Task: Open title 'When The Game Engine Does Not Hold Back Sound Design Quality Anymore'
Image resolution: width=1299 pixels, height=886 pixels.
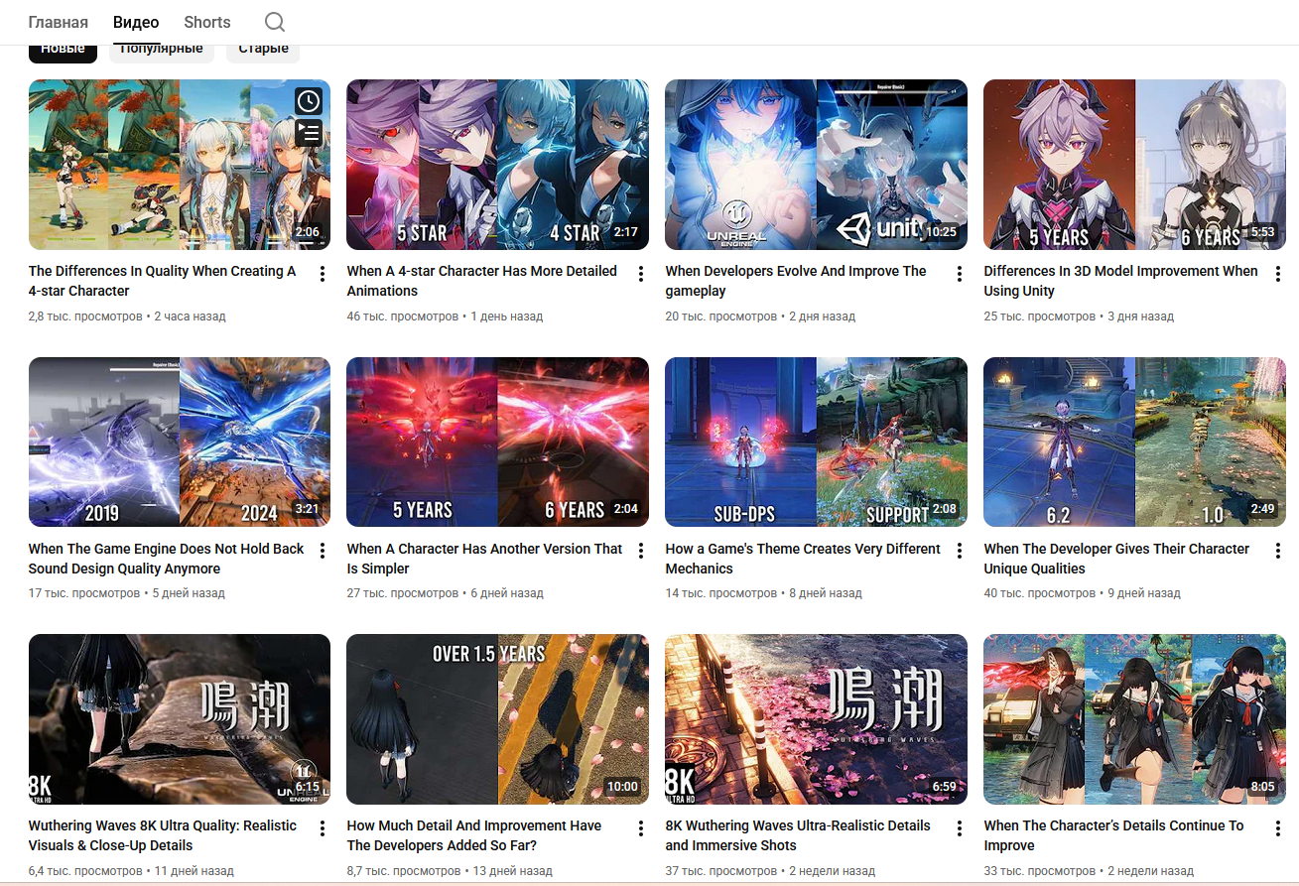Action: pos(167,559)
